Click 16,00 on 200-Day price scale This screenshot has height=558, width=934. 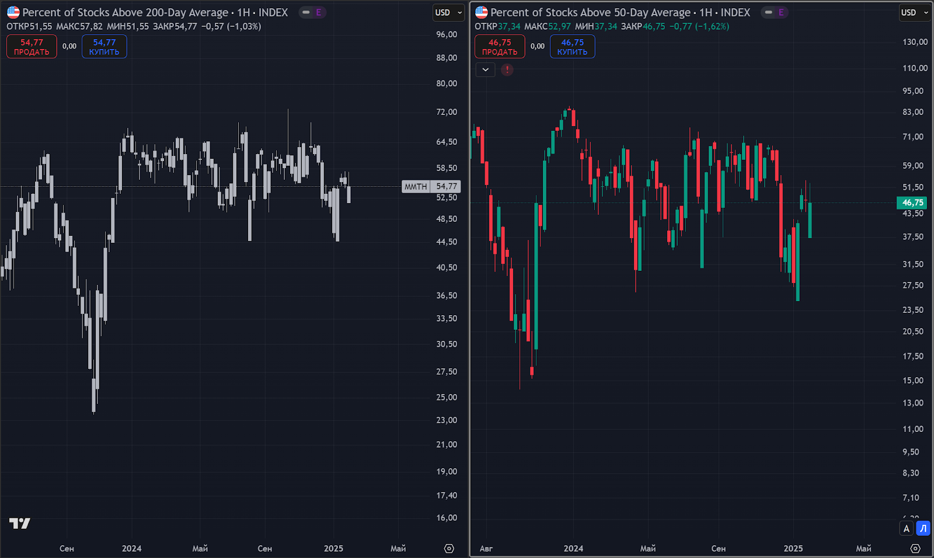[447, 517]
